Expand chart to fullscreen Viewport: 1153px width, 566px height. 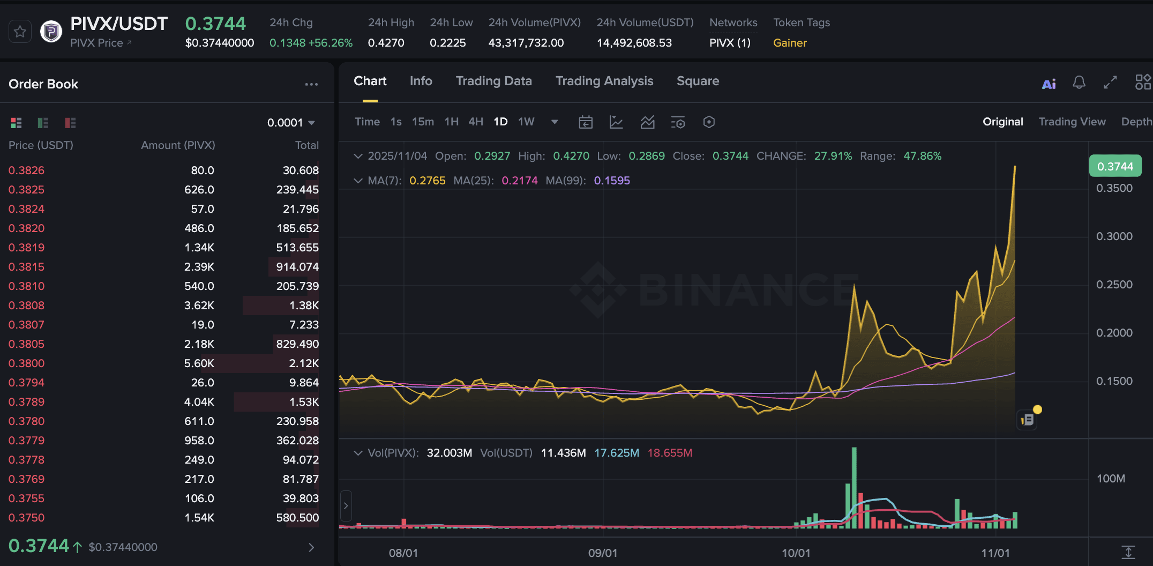pyautogui.click(x=1110, y=83)
